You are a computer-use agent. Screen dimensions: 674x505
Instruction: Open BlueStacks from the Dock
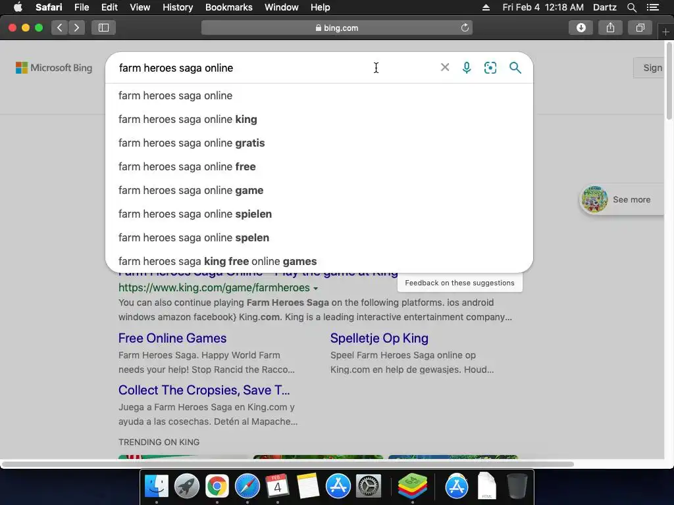(413, 486)
